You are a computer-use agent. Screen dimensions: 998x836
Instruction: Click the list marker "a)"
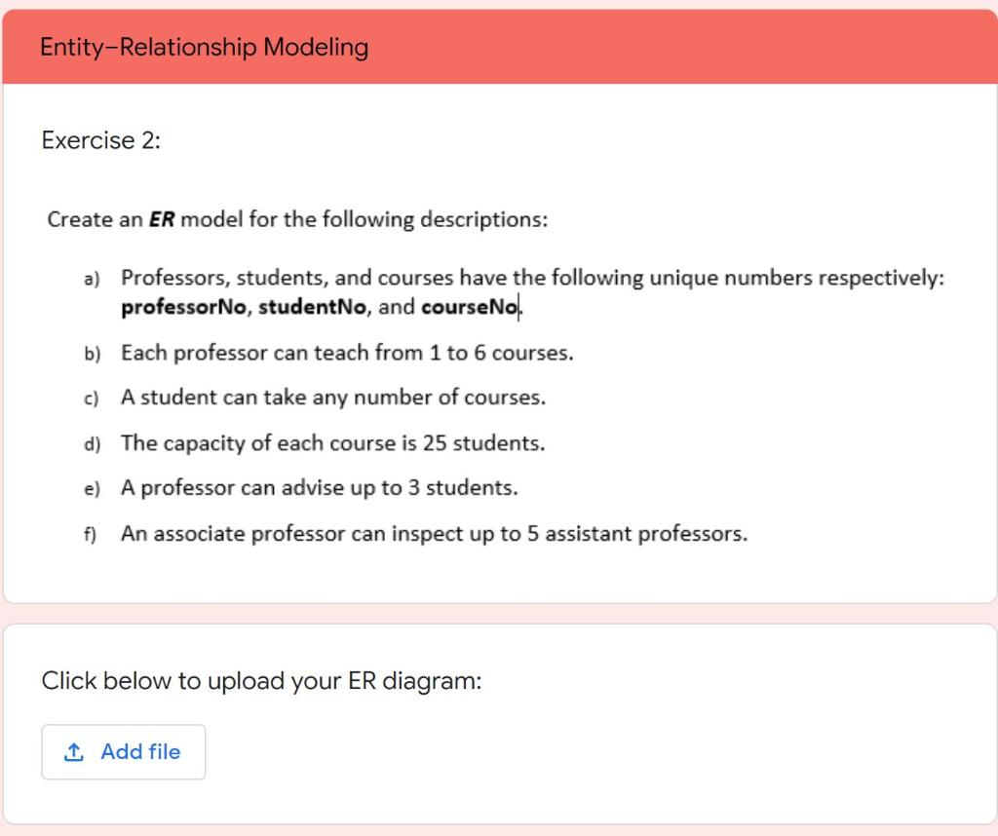(91, 279)
